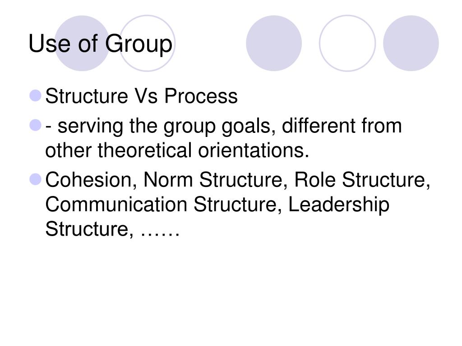Click the line 'other theoretical orientations.'
This screenshot has height=346, width=462.
coord(177,150)
